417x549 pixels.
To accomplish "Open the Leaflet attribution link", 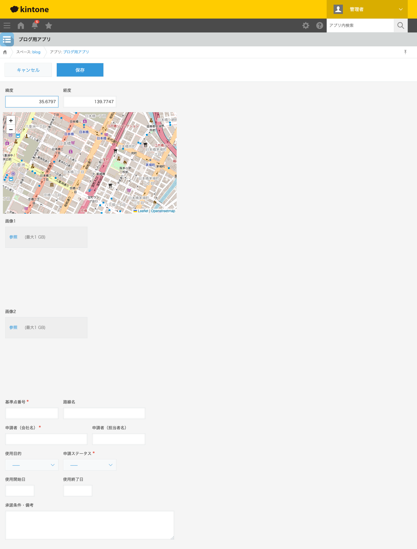I will [143, 211].
